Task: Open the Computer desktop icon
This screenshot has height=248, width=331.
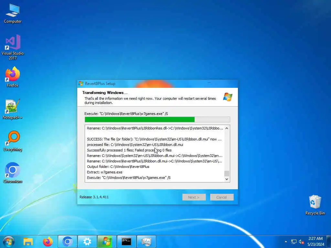Action: pyautogui.click(x=13, y=14)
